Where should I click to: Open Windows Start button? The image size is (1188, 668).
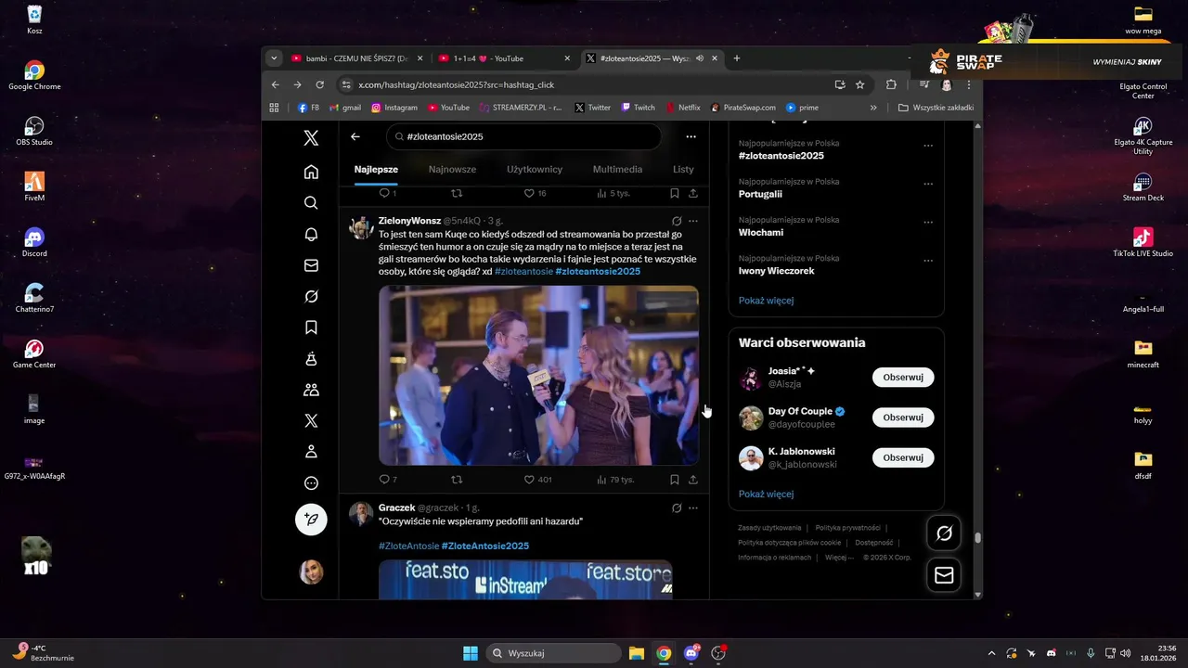pyautogui.click(x=471, y=653)
